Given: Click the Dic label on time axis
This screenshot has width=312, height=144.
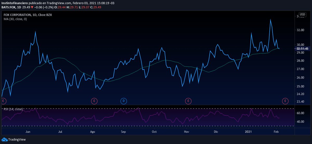Looking at the screenshot, I should click(216, 132).
